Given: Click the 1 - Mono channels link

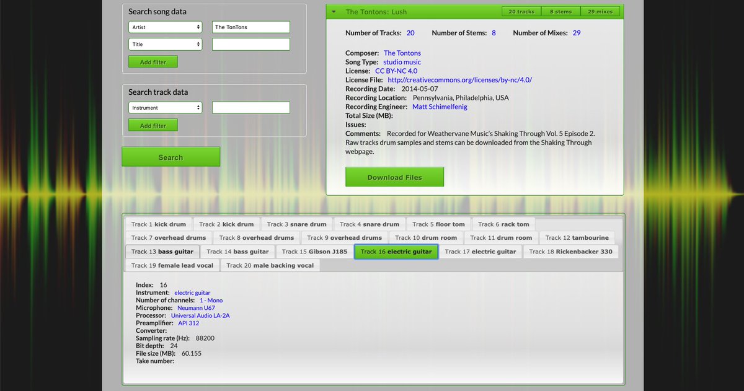Looking at the screenshot, I should click(211, 301).
